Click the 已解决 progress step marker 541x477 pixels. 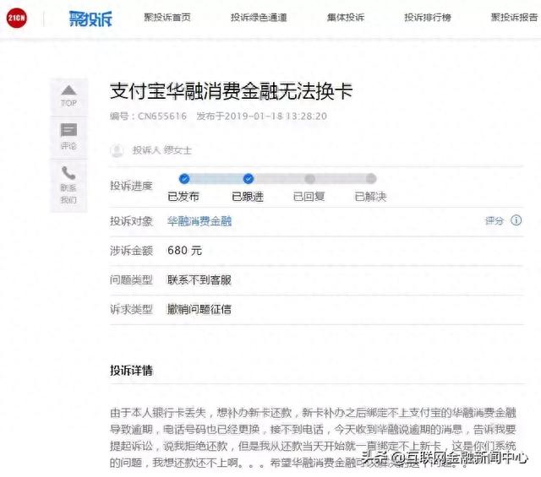[x=371, y=178]
